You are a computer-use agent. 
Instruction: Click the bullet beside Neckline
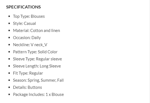point(9,45)
